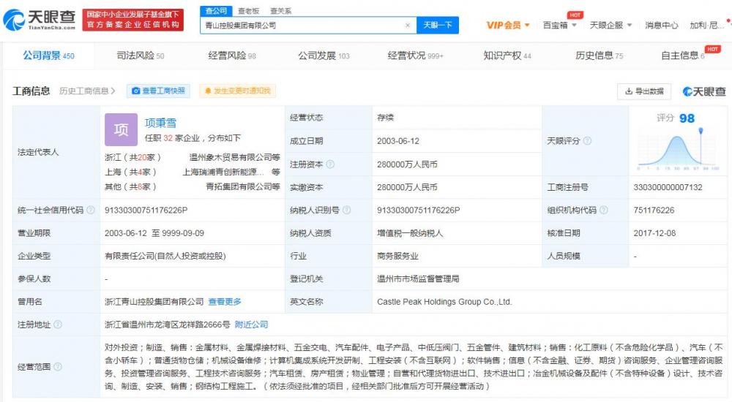This screenshot has height=402, width=732.
Task: Click help icon next to 注册地址
Action: tap(57, 325)
